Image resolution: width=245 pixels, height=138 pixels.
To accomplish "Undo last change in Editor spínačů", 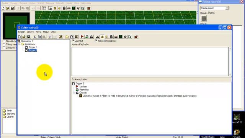I will point(50,37).
